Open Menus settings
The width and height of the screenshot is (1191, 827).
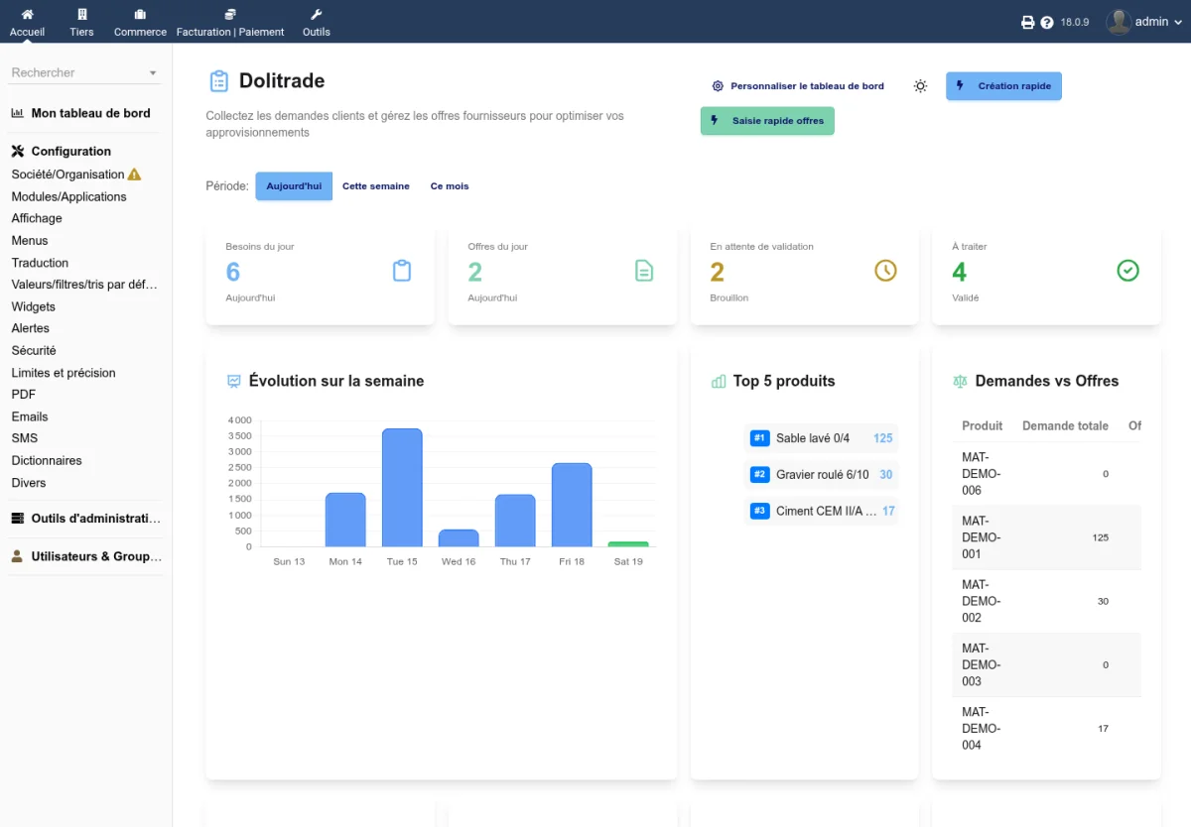[x=30, y=240]
